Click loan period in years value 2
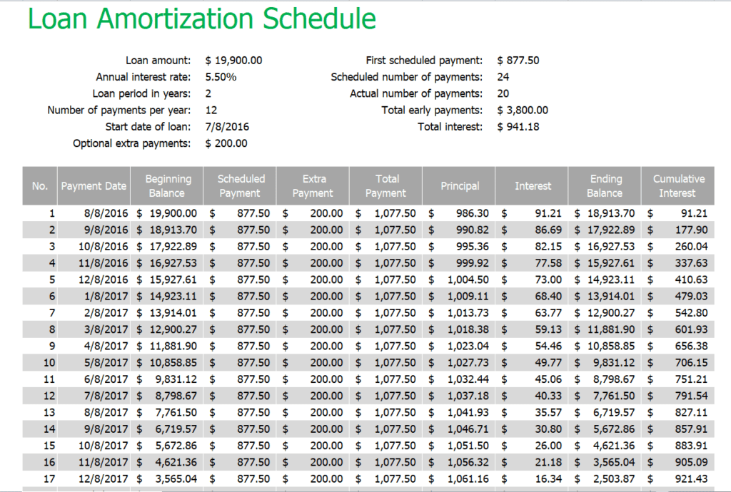This screenshot has width=731, height=492. point(208,93)
